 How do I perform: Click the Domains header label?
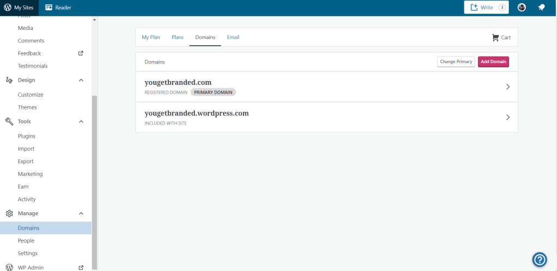[155, 61]
